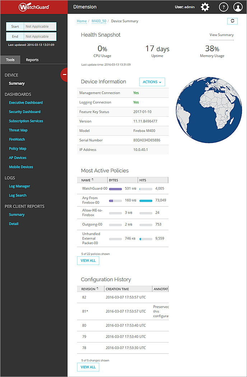Click the Start date field
The height and width of the screenshot is (377, 247).
(39, 27)
